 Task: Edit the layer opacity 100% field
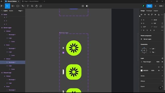[x=158, y=62]
